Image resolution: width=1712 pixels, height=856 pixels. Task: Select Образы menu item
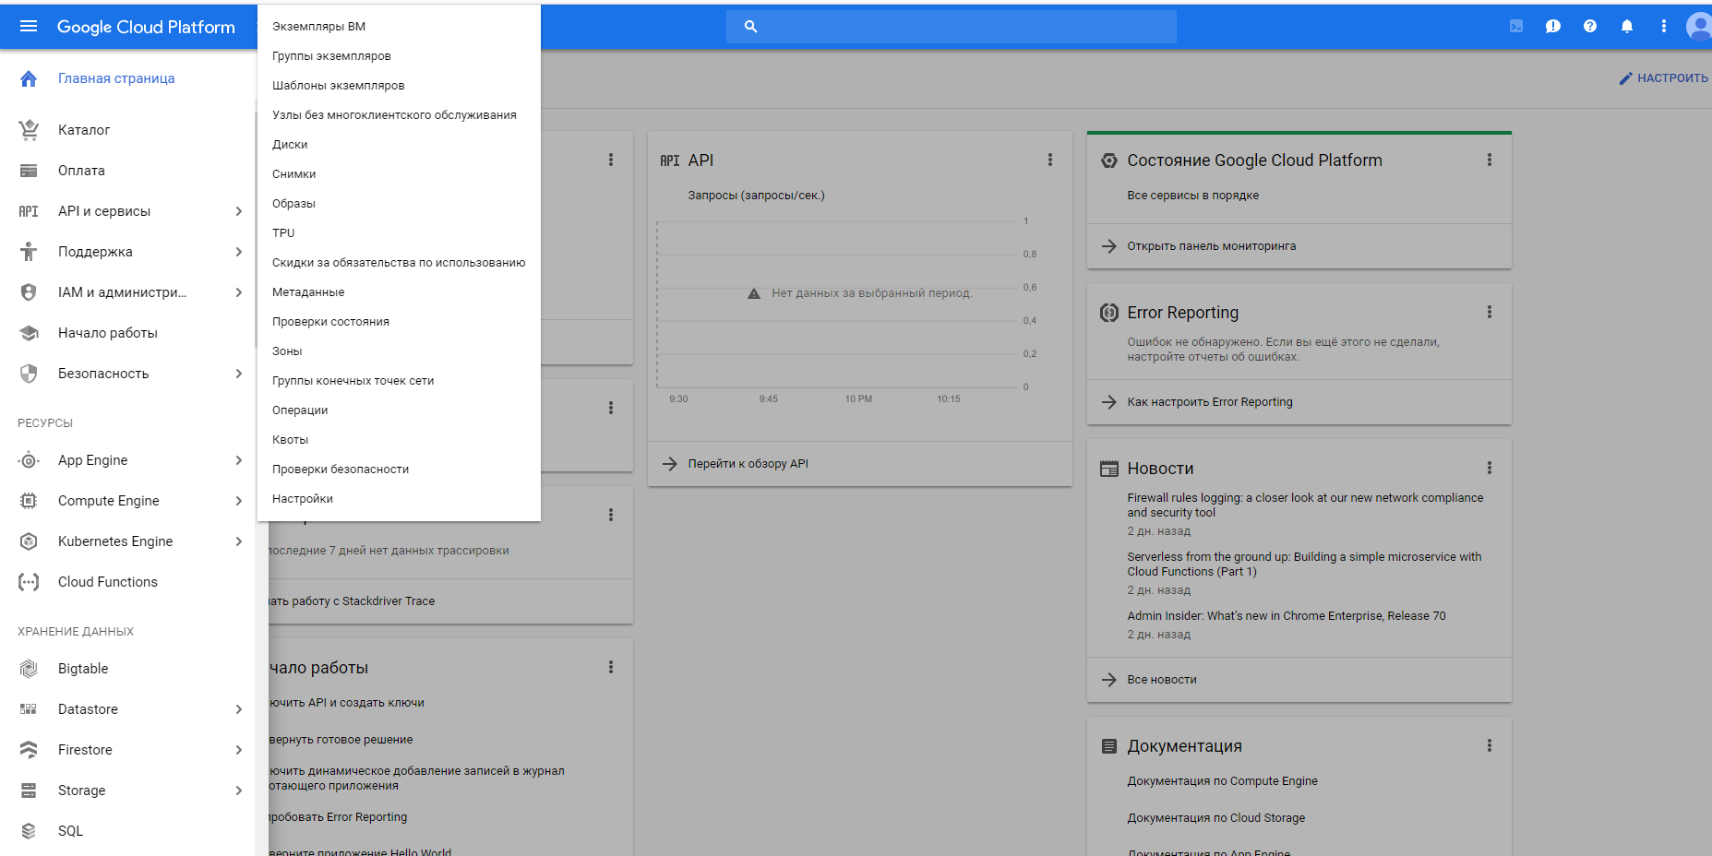(399, 204)
